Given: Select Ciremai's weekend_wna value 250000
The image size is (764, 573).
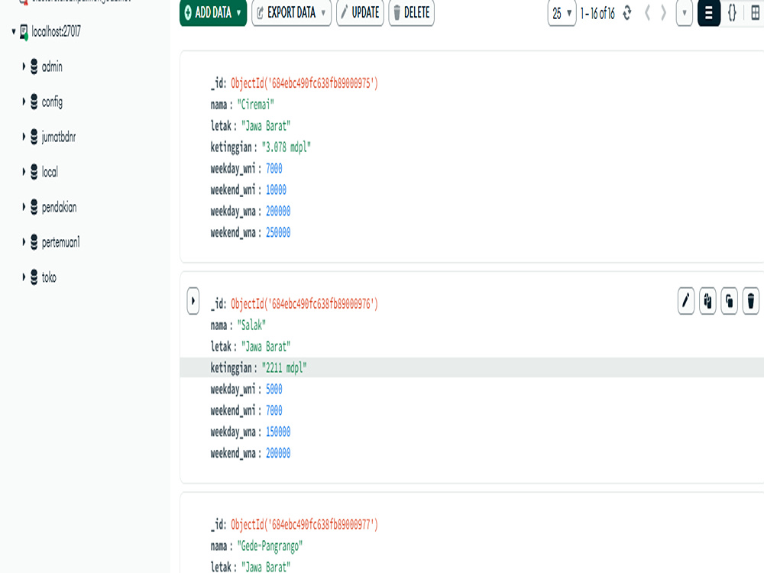Looking at the screenshot, I should (278, 232).
